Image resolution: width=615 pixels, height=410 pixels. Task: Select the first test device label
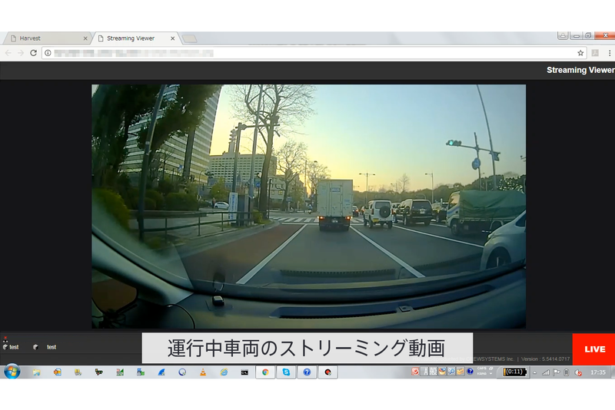coord(14,347)
